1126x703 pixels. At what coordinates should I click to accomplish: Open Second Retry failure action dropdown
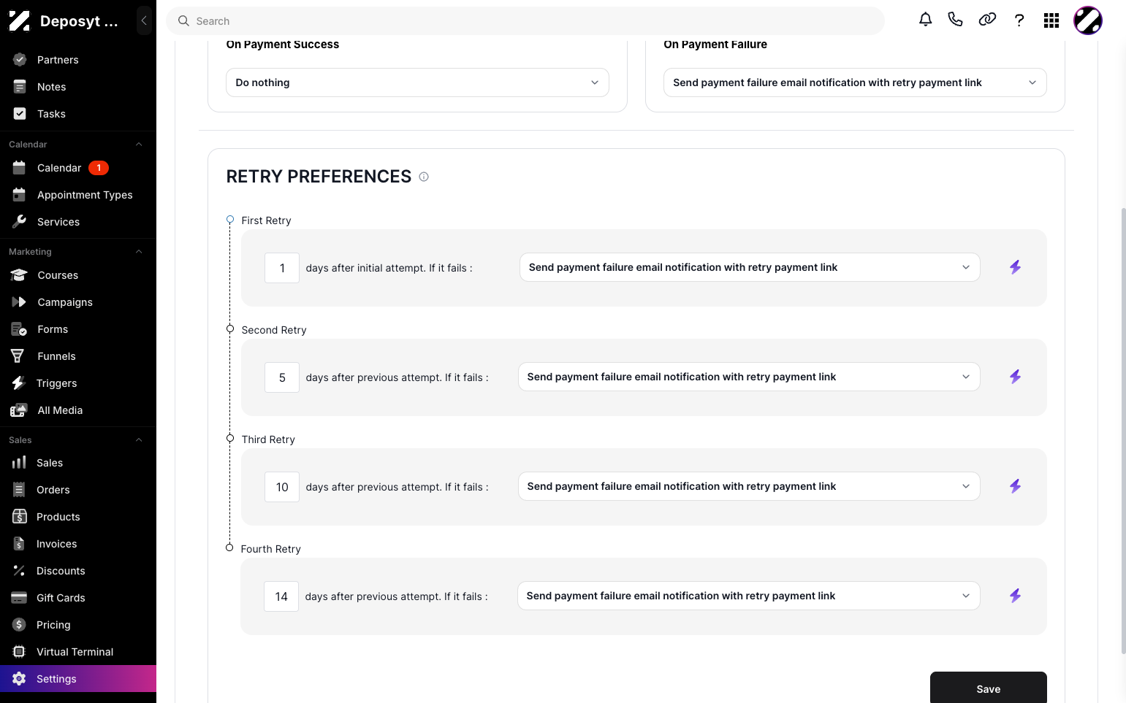pos(749,377)
